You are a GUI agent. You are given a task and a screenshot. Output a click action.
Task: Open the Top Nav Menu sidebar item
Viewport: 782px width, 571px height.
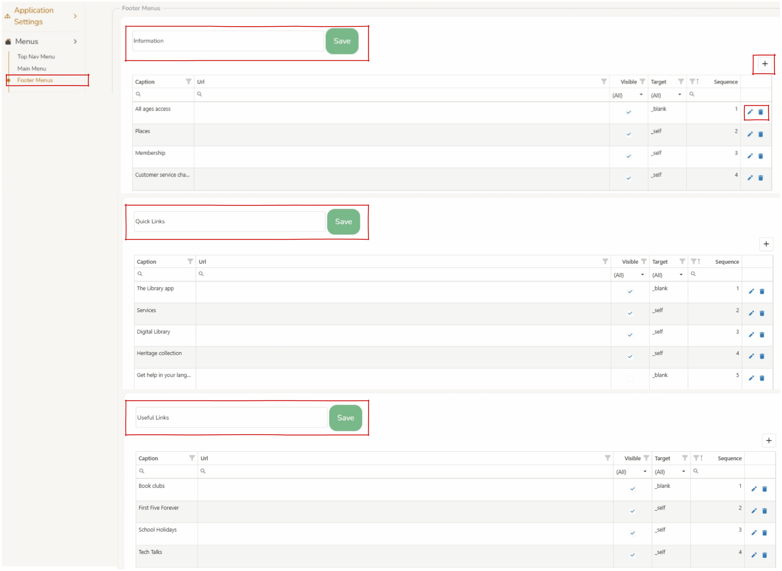pos(36,56)
